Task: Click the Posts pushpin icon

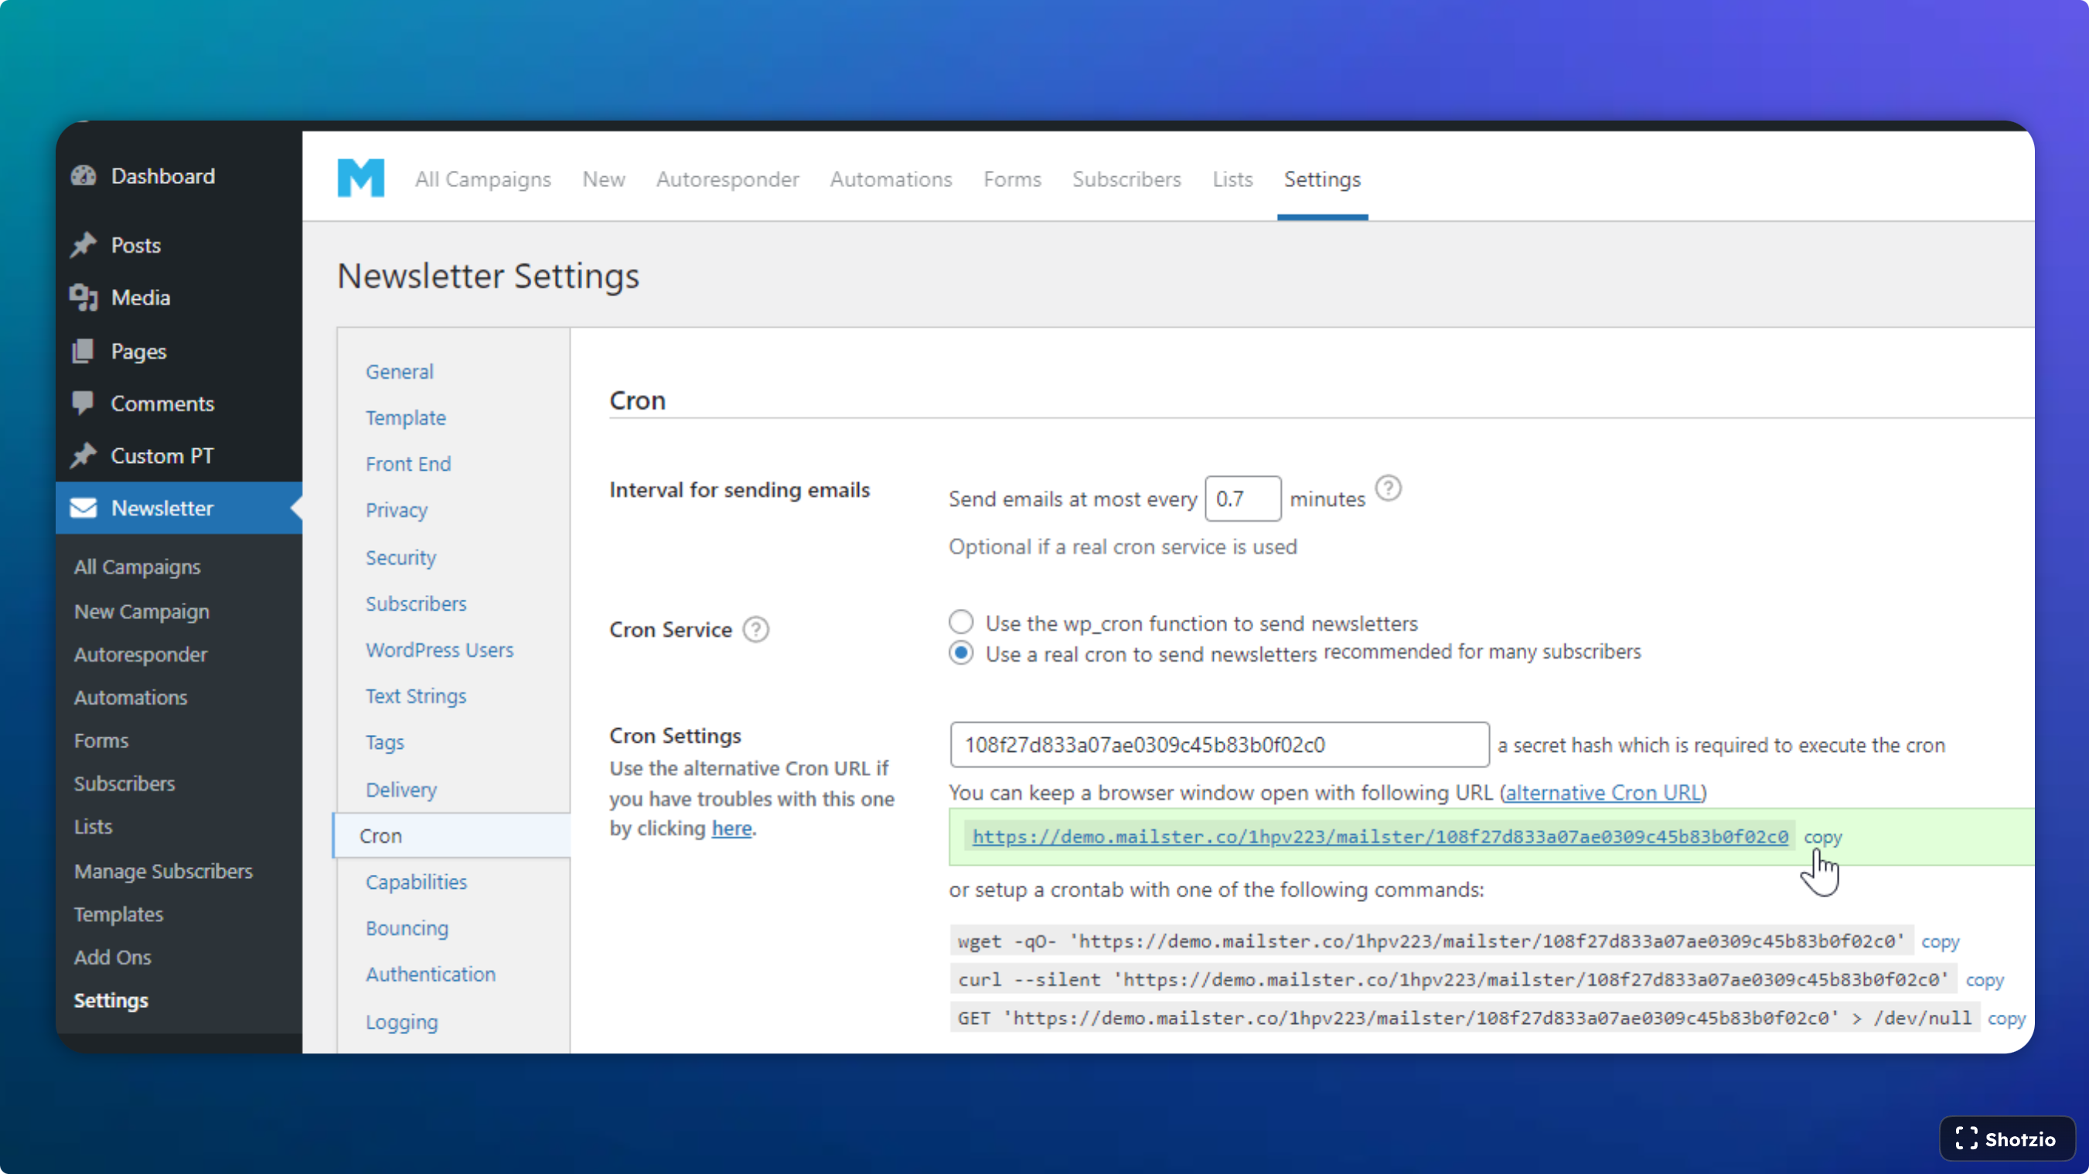Action: pos(83,245)
